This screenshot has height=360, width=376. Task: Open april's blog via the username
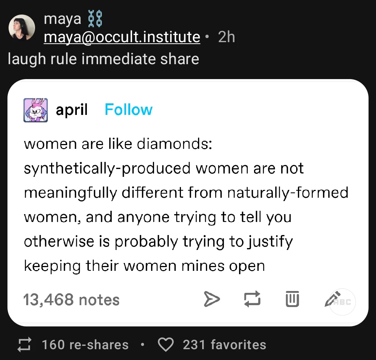click(x=72, y=110)
